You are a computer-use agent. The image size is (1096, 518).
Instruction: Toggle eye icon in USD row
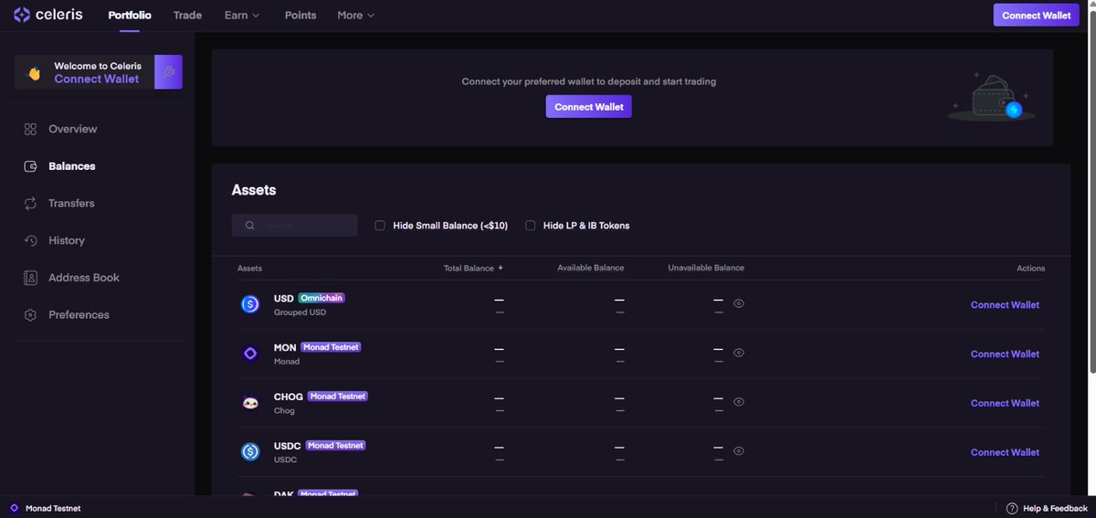(x=739, y=303)
